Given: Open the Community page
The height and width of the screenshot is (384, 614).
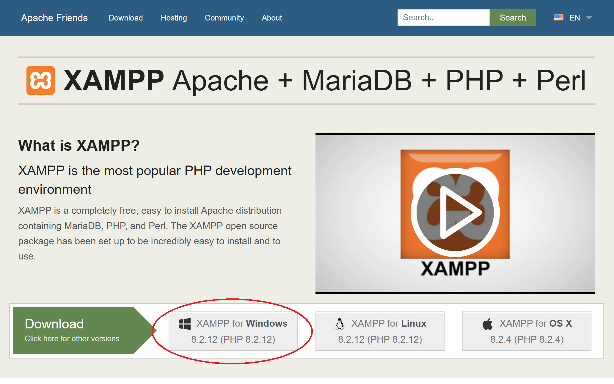Looking at the screenshot, I should [x=224, y=18].
